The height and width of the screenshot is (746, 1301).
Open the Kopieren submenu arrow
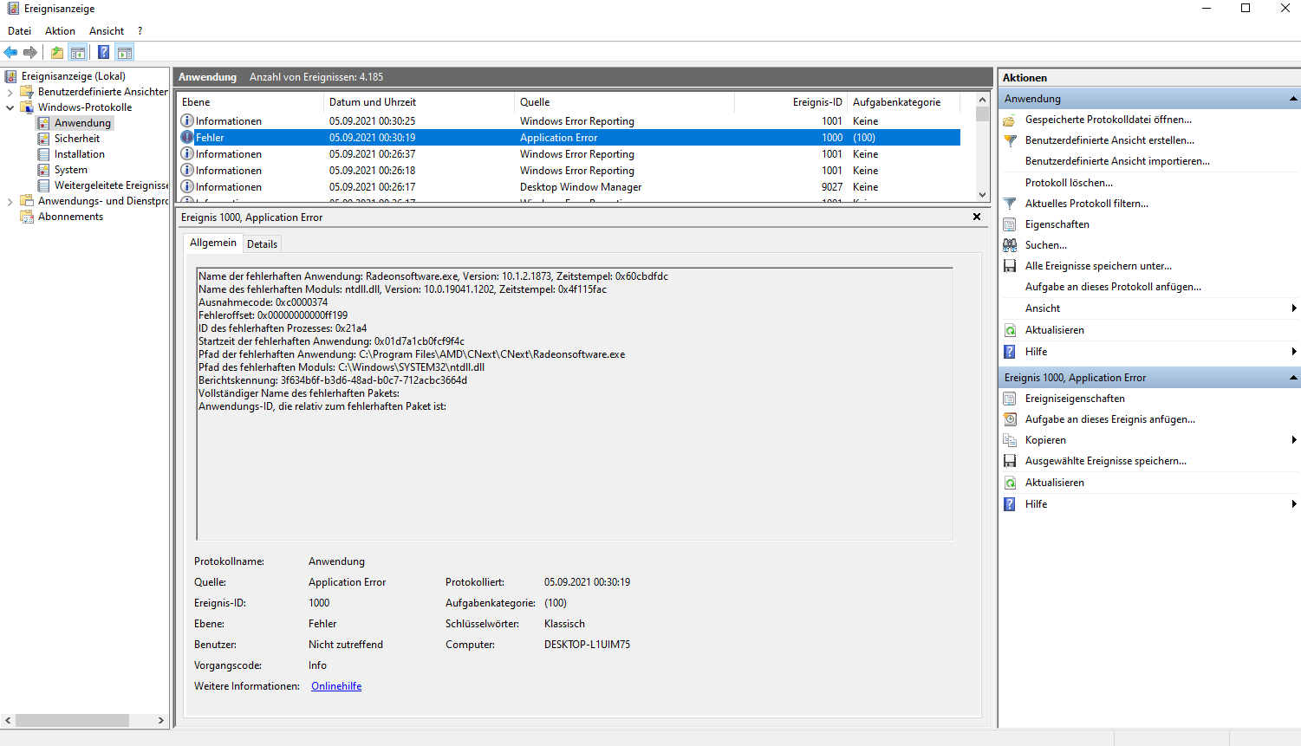(1294, 440)
